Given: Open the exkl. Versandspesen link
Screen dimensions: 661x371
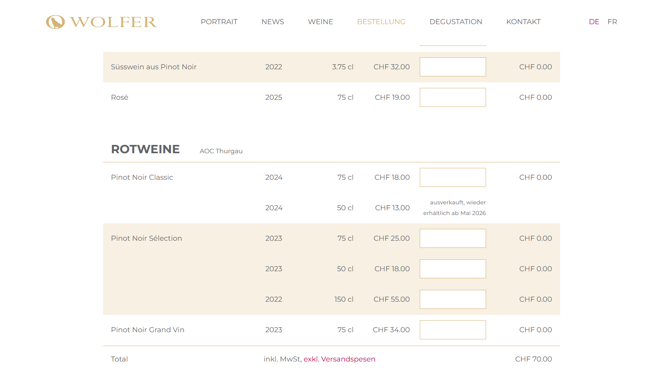Looking at the screenshot, I should coord(339,359).
